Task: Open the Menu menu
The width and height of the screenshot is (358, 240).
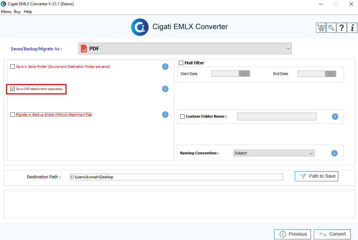Action: 6,12
